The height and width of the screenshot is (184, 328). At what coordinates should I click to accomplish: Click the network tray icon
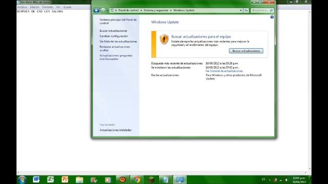pyautogui.click(x=281, y=180)
